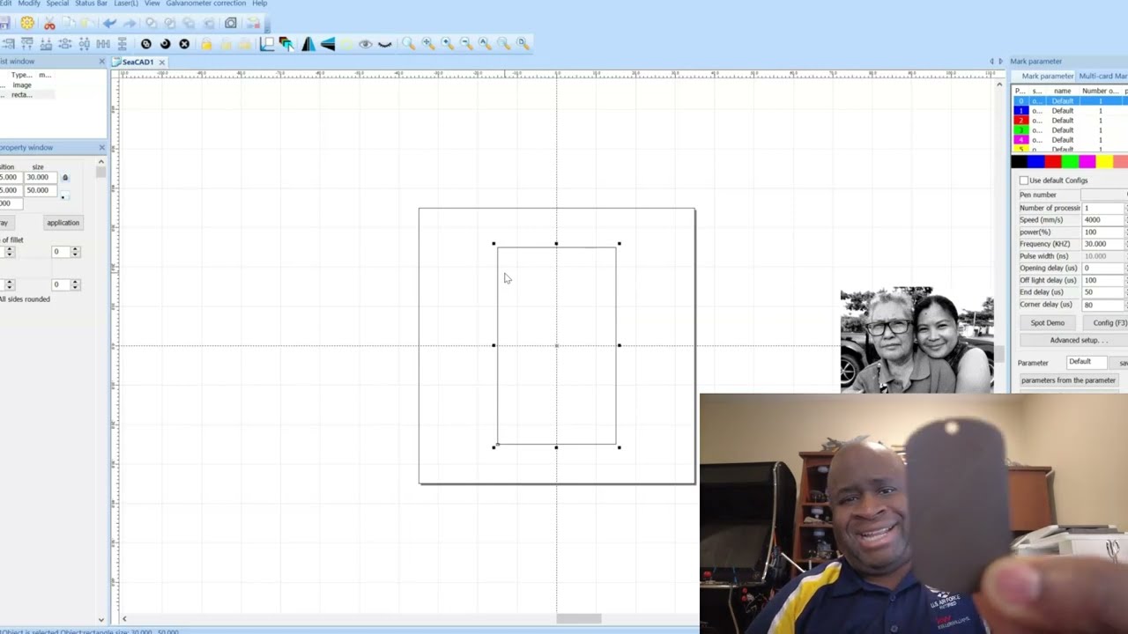Screen dimensions: 1128x634
Task: Click the second black circular icon
Action: (x=165, y=44)
